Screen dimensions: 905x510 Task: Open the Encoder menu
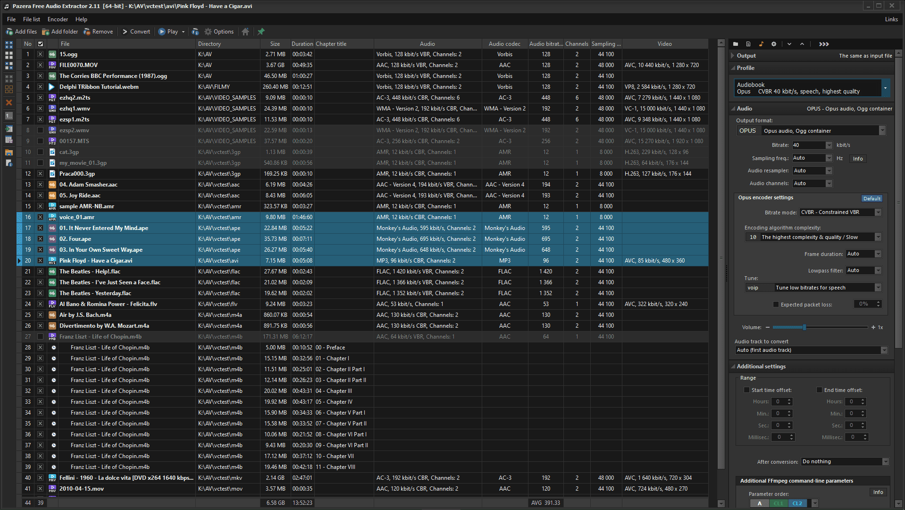tap(58, 19)
